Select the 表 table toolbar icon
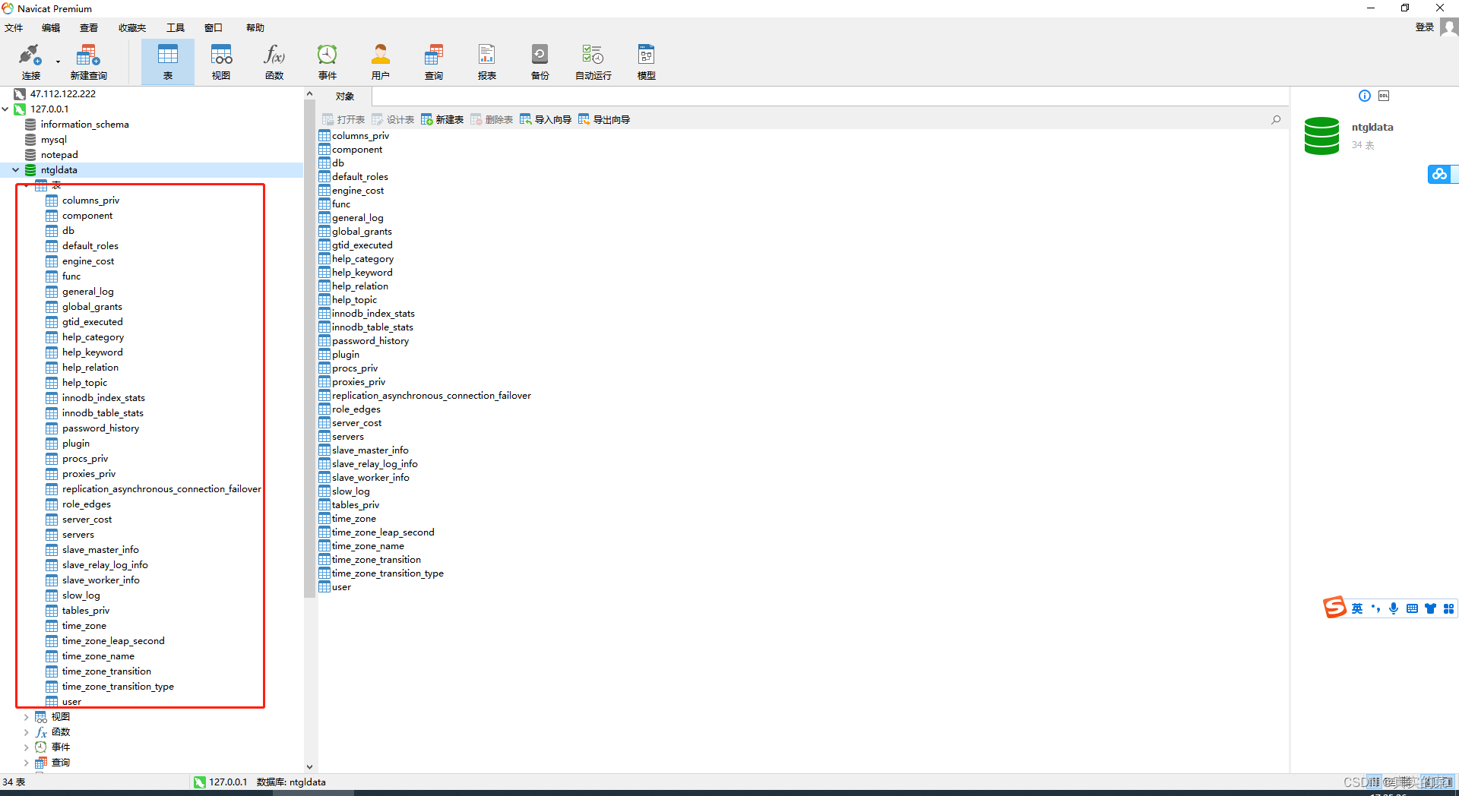Image resolution: width=1459 pixels, height=796 pixels. (x=168, y=61)
